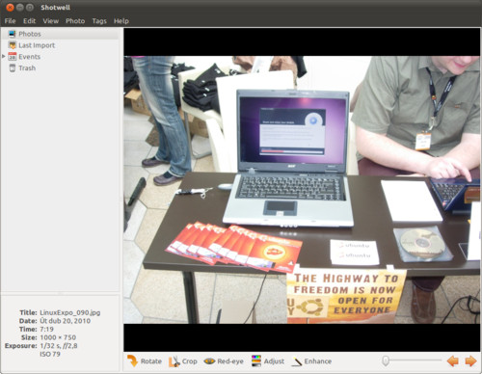Open the File menu
Image resolution: width=482 pixels, height=374 pixels.
tap(10, 21)
